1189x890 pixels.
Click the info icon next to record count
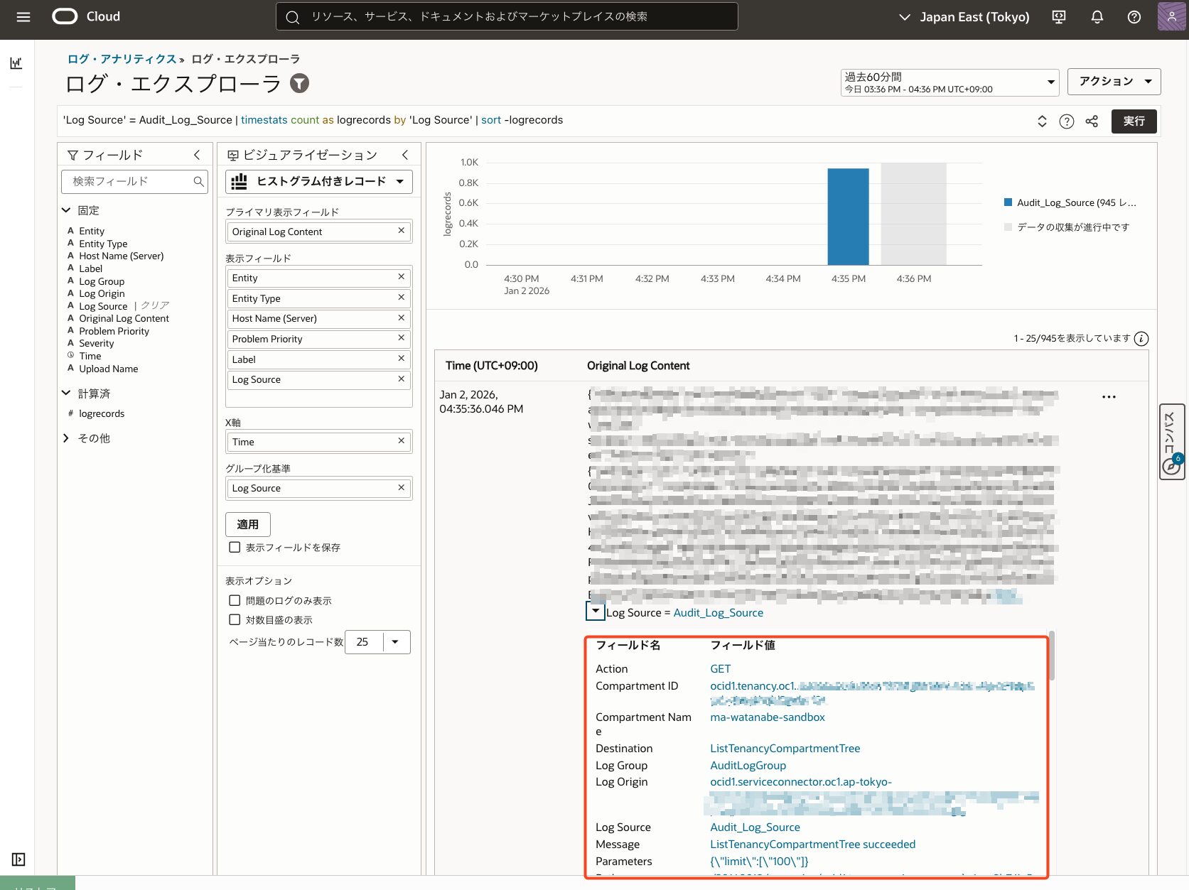[x=1141, y=339]
